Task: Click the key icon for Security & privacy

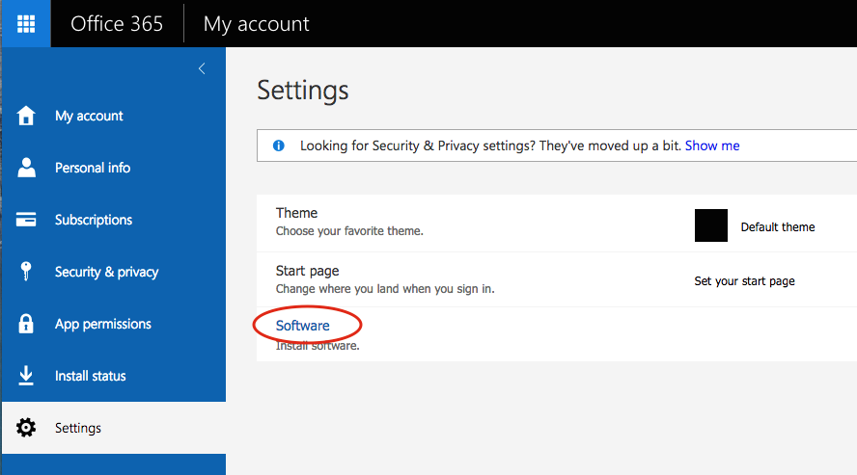Action: tap(26, 271)
